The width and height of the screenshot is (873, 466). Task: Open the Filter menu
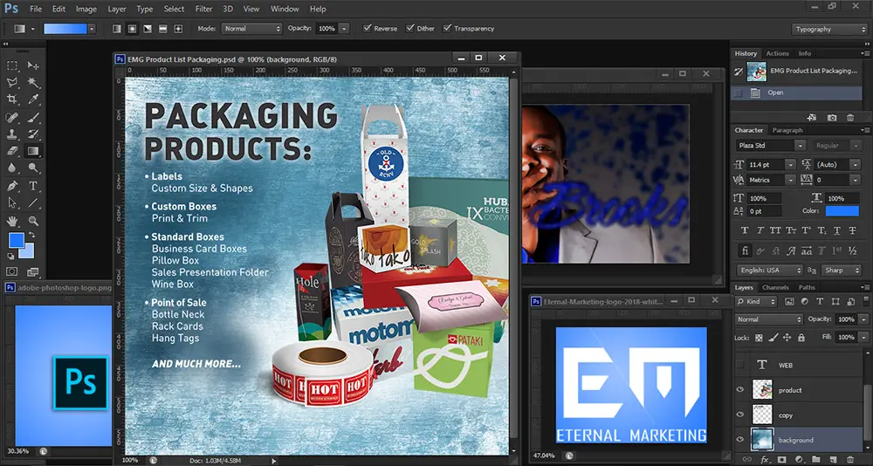(x=203, y=9)
